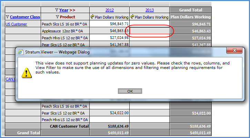Viewport: 250px width, 138px height.
Task: Open the 2012 column header link
Action: [x=109, y=10]
